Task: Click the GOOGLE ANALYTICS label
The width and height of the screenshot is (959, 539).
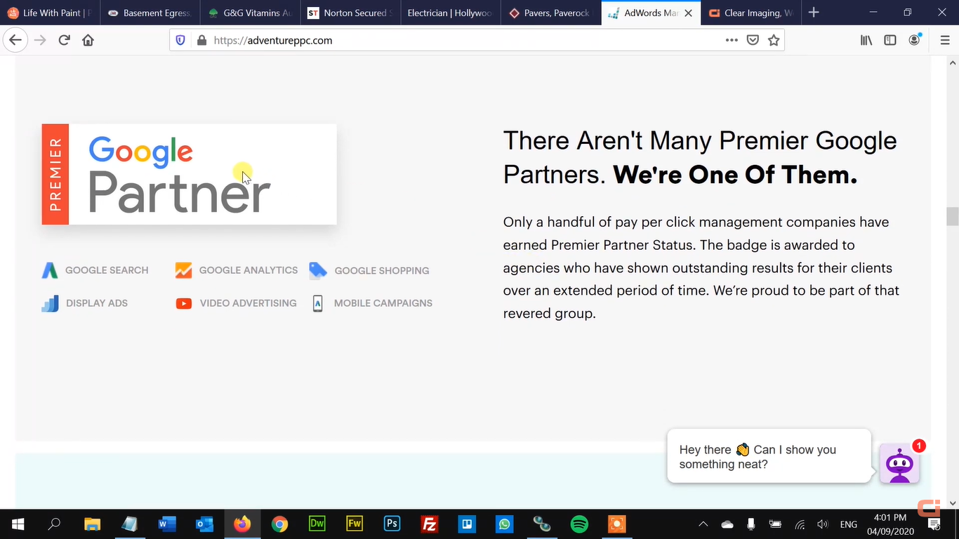Action: tap(249, 270)
